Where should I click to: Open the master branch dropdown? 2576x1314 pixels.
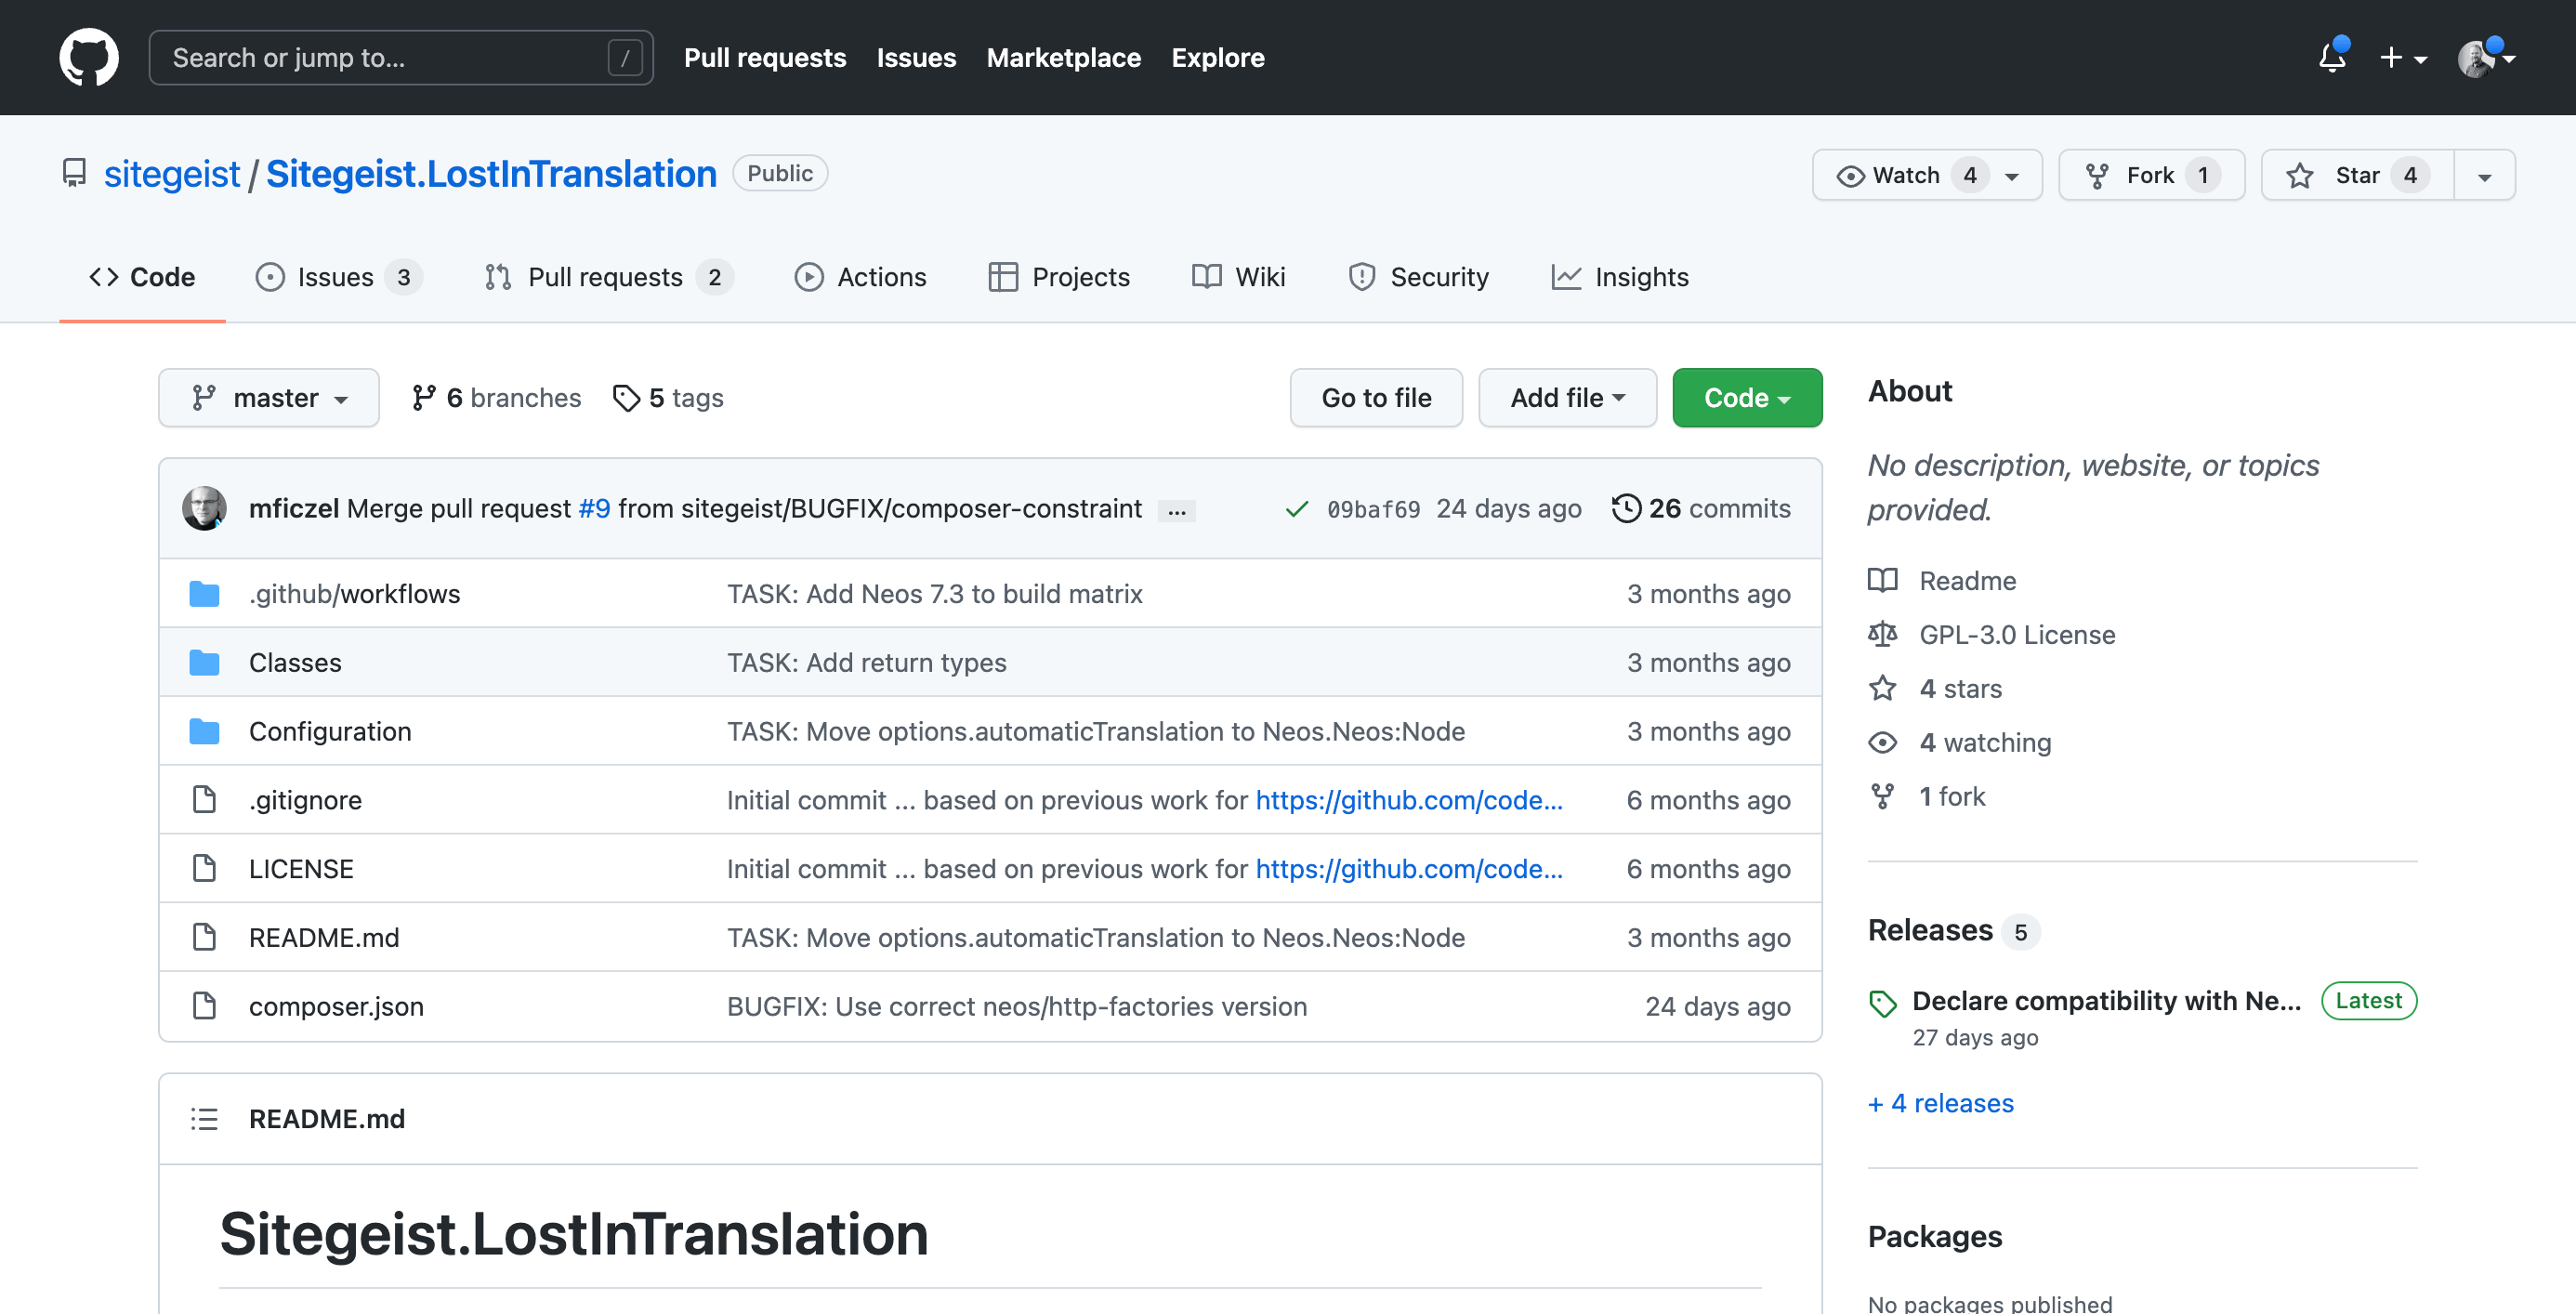(269, 398)
